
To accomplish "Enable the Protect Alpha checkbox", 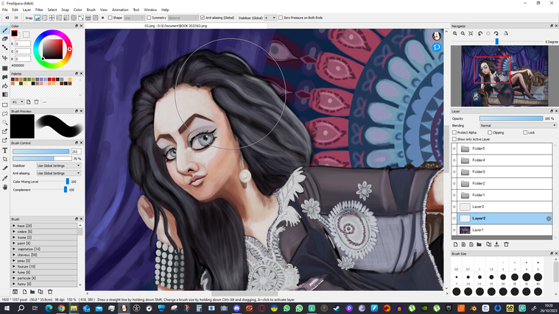I will click(455, 132).
